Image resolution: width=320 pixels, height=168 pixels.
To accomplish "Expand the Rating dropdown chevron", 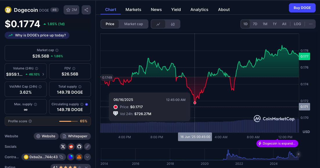I will coord(86,167).
